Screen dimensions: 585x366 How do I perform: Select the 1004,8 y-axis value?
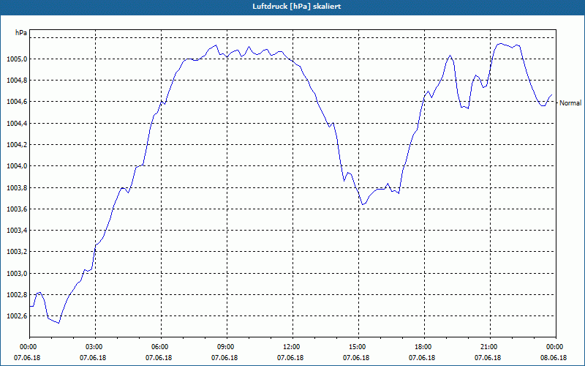[17, 81]
